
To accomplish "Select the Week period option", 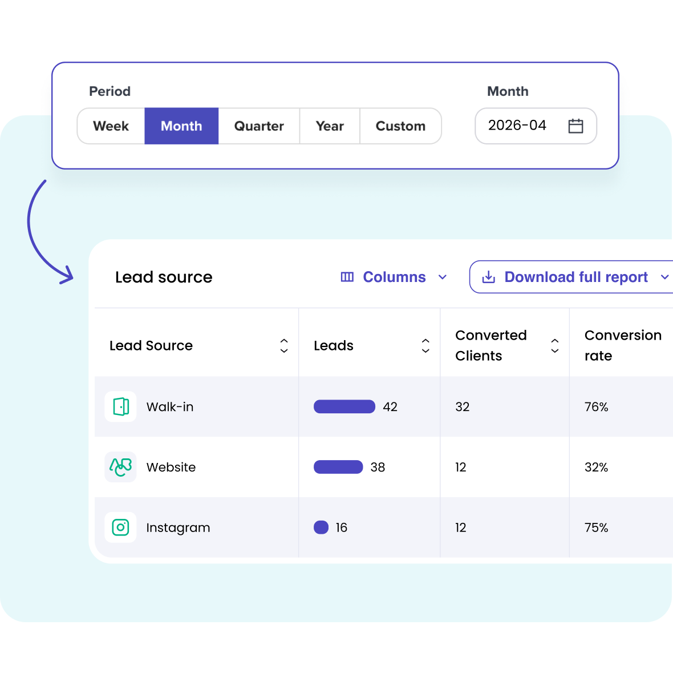I will pyautogui.click(x=111, y=126).
